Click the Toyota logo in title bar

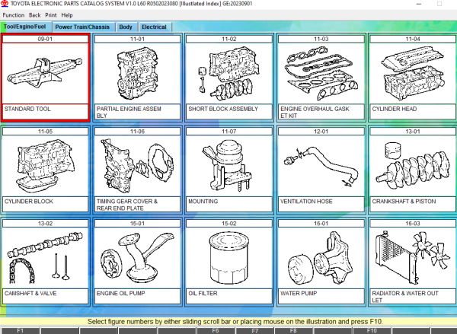[5, 4]
